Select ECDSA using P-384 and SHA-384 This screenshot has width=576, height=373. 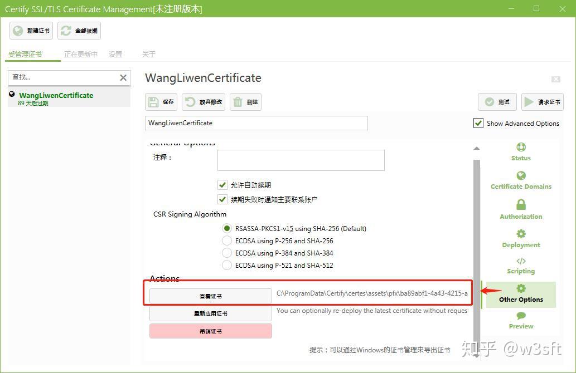click(x=226, y=253)
